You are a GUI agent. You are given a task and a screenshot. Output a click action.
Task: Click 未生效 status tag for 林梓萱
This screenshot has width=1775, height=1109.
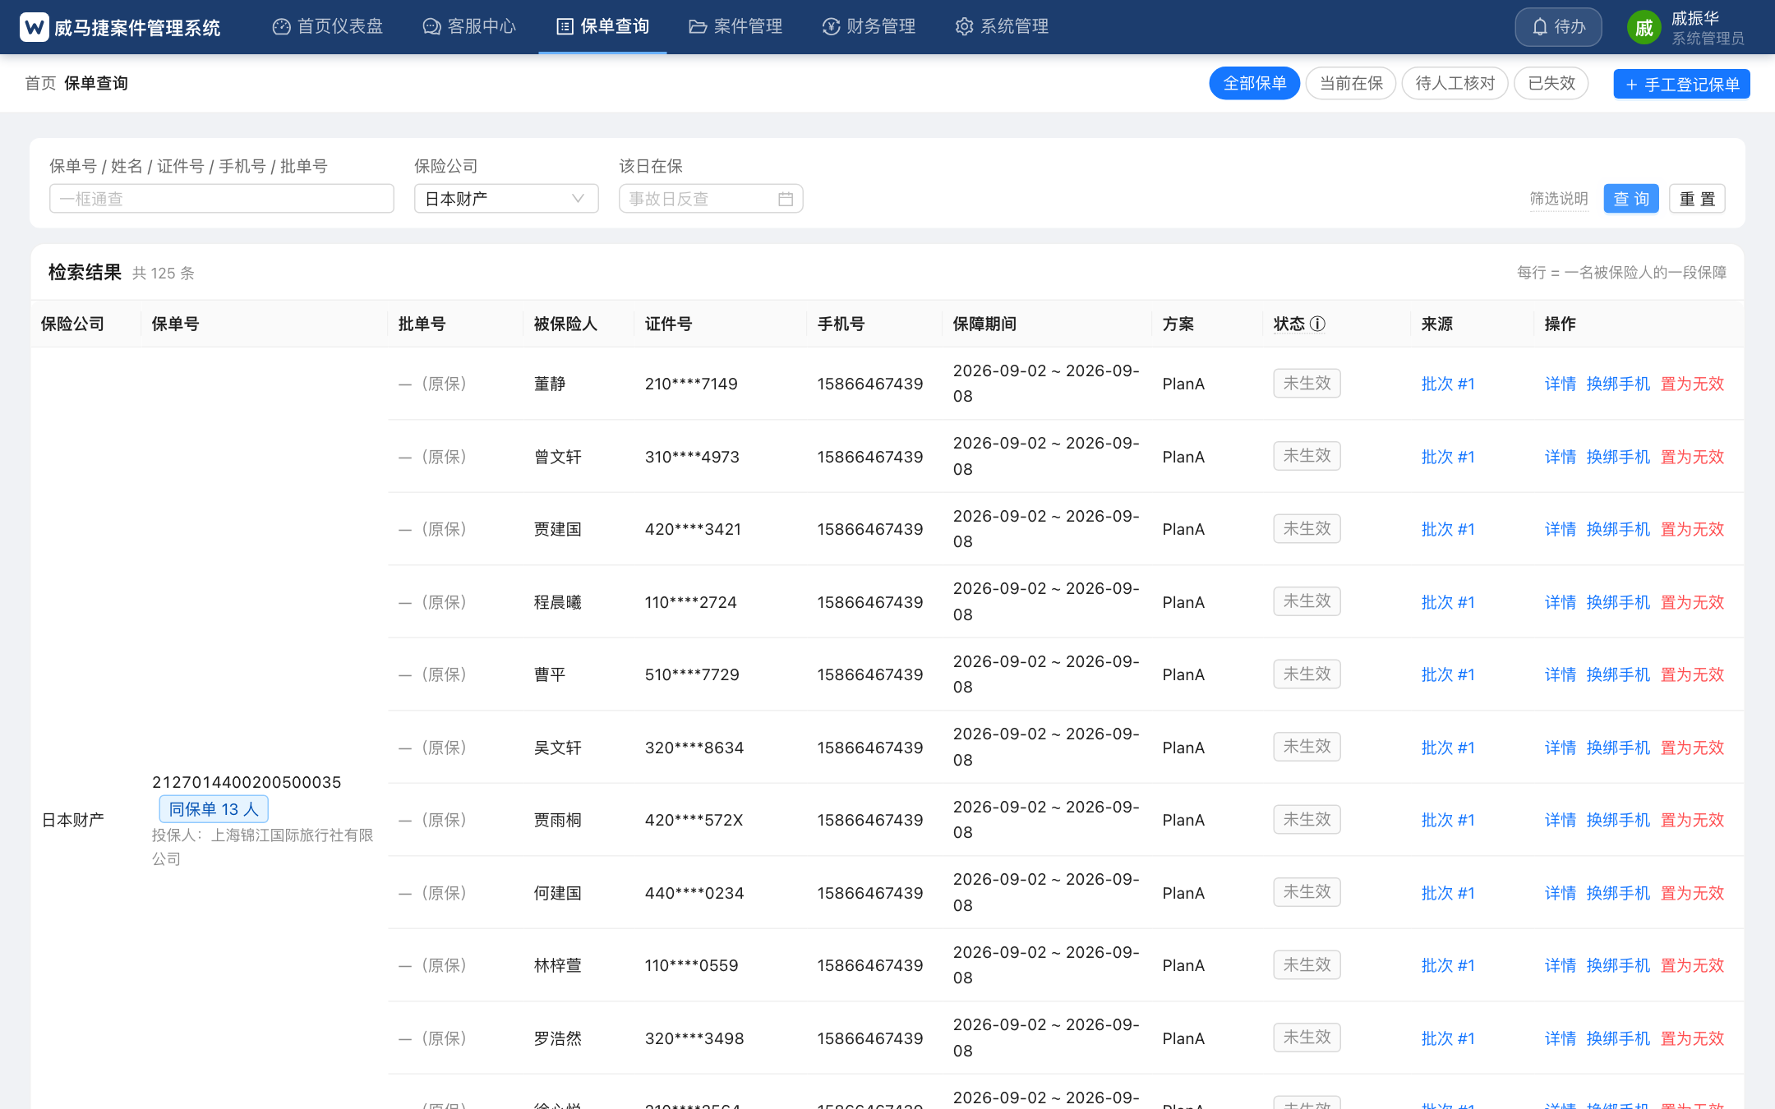click(1307, 964)
